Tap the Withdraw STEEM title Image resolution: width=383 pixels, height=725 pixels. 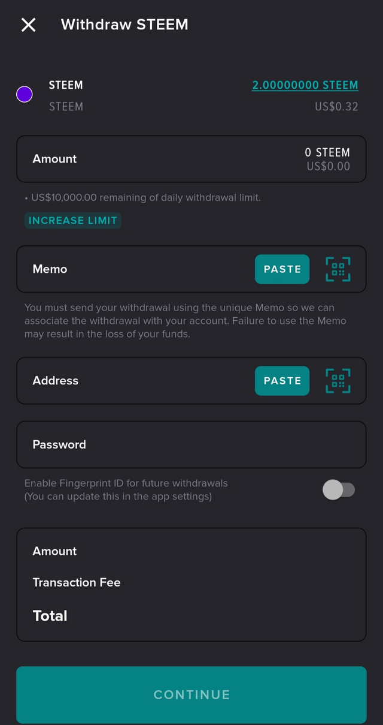point(124,25)
